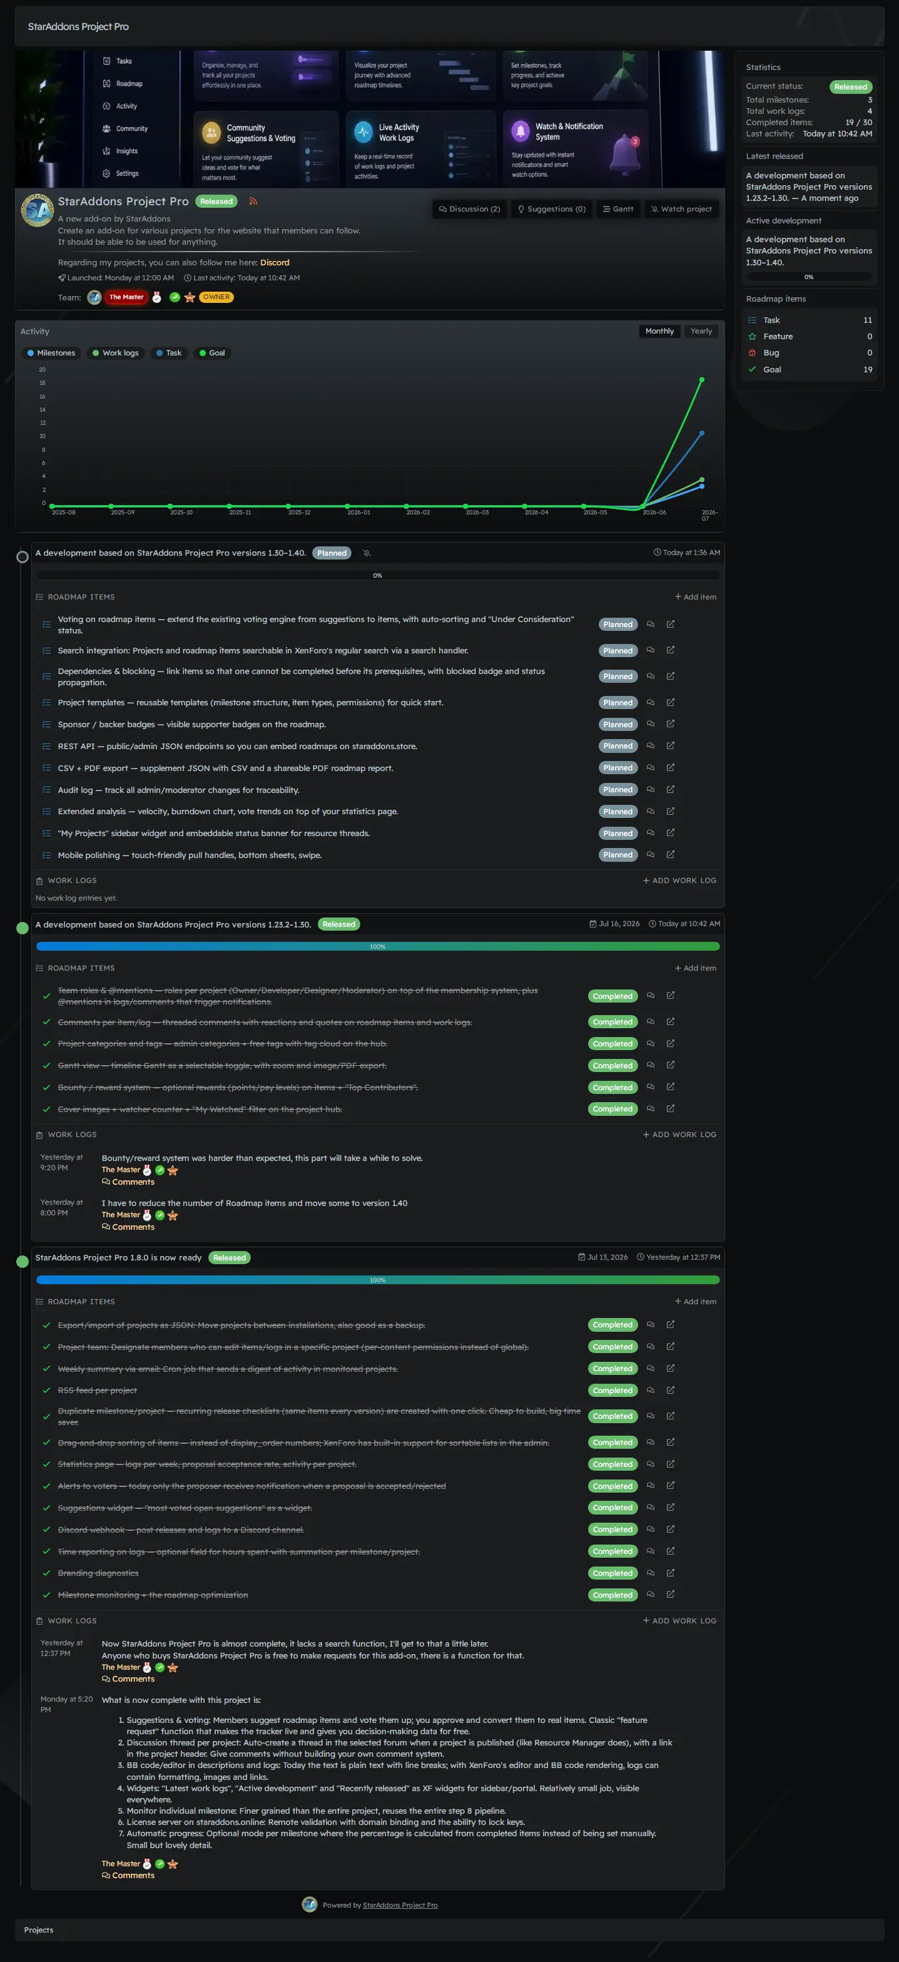Expand Comments under almost complete work log
Screen dimensions: 899x1962
pyautogui.click(x=128, y=1678)
